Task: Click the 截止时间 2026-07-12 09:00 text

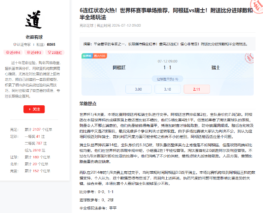Action: pyautogui.click(x=119, y=26)
